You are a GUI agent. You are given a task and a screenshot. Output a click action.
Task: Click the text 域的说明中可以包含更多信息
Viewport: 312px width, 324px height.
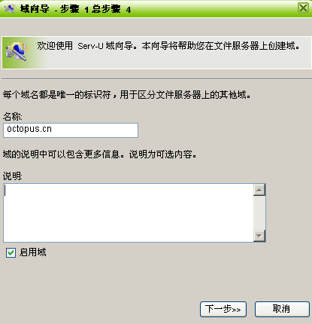tap(62, 154)
